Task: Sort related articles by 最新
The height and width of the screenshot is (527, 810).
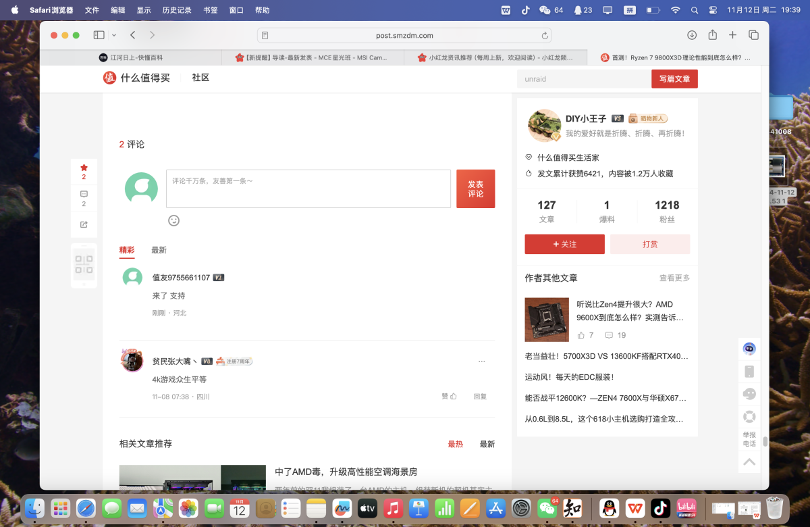Action: point(487,444)
